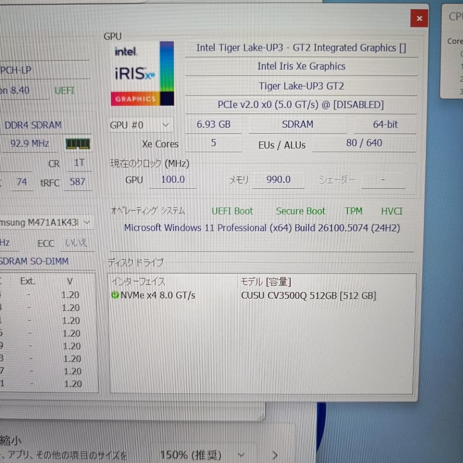Click the ECC value いいえ
Screen dimensions: 463x463
(76, 243)
